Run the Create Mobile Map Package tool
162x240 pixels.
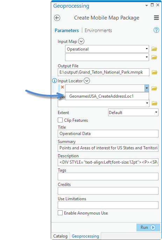[x=148, y=227]
